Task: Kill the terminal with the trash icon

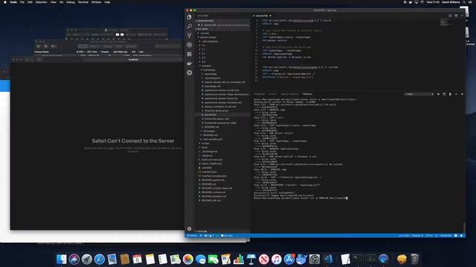Action: click(x=450, y=94)
